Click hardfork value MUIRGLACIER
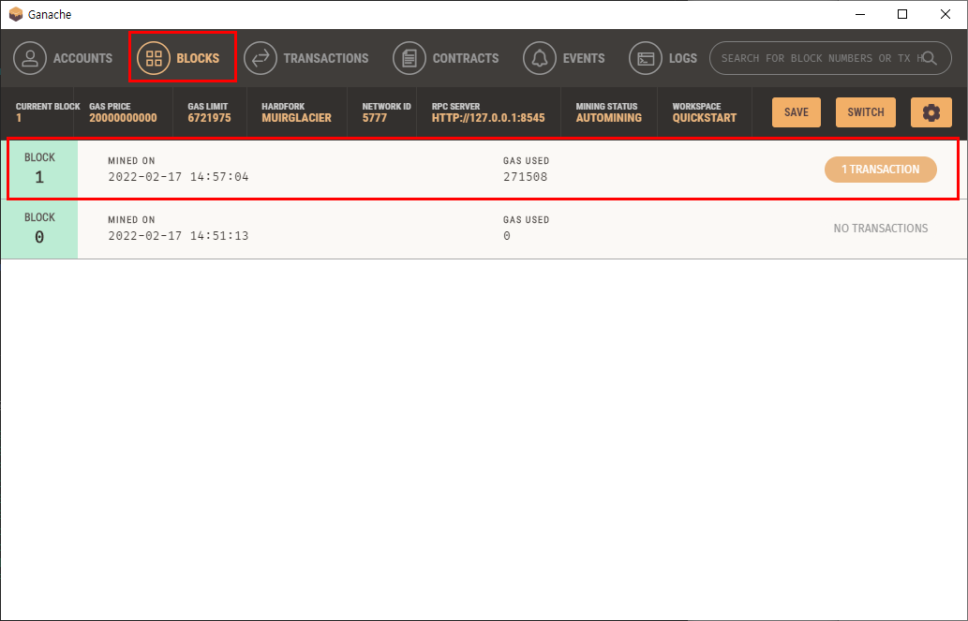The width and height of the screenshot is (968, 621). (x=296, y=118)
